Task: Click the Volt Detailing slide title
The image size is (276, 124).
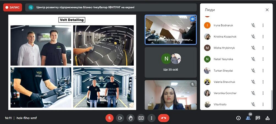Action: [72, 20]
